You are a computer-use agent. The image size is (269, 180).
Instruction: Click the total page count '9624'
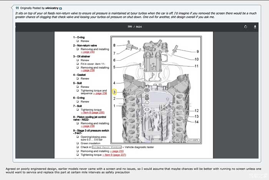pyautogui.click(x=139, y=27)
